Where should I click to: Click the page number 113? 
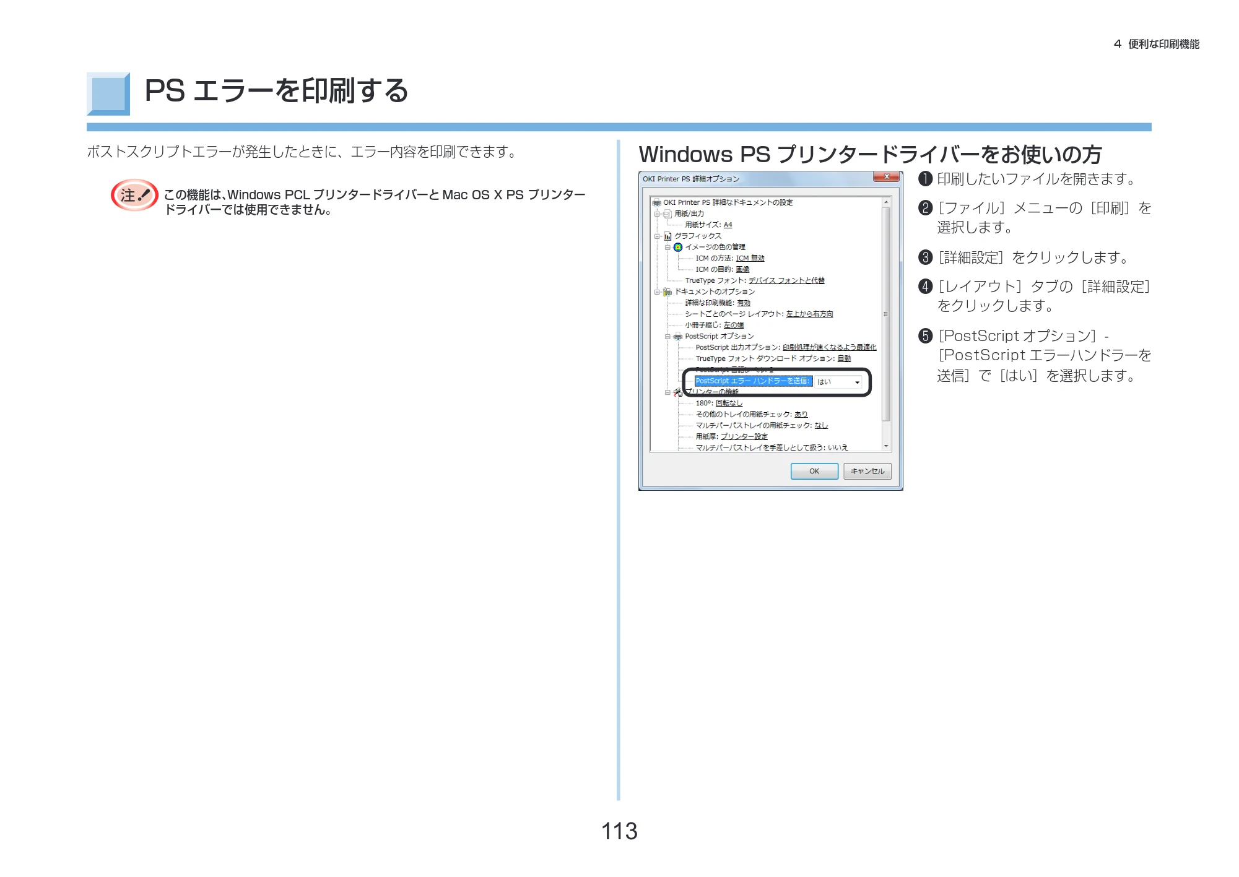coord(619,831)
